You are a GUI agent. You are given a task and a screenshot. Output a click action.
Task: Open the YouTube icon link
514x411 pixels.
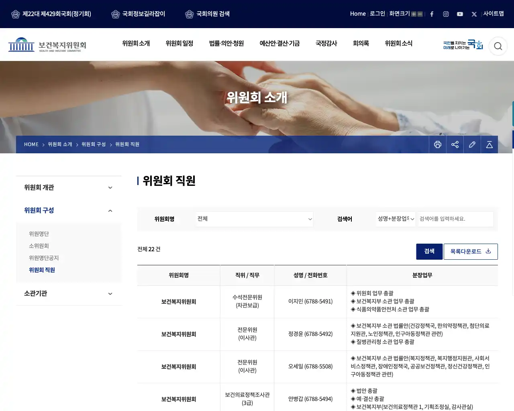click(460, 14)
